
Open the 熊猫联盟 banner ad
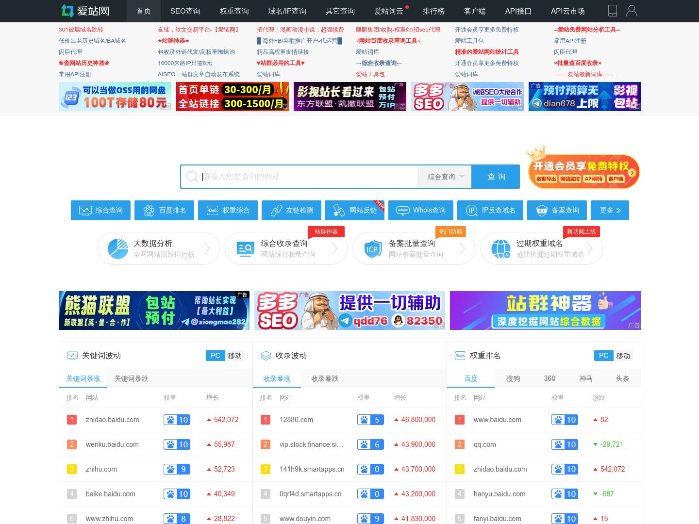pyautogui.click(x=154, y=311)
